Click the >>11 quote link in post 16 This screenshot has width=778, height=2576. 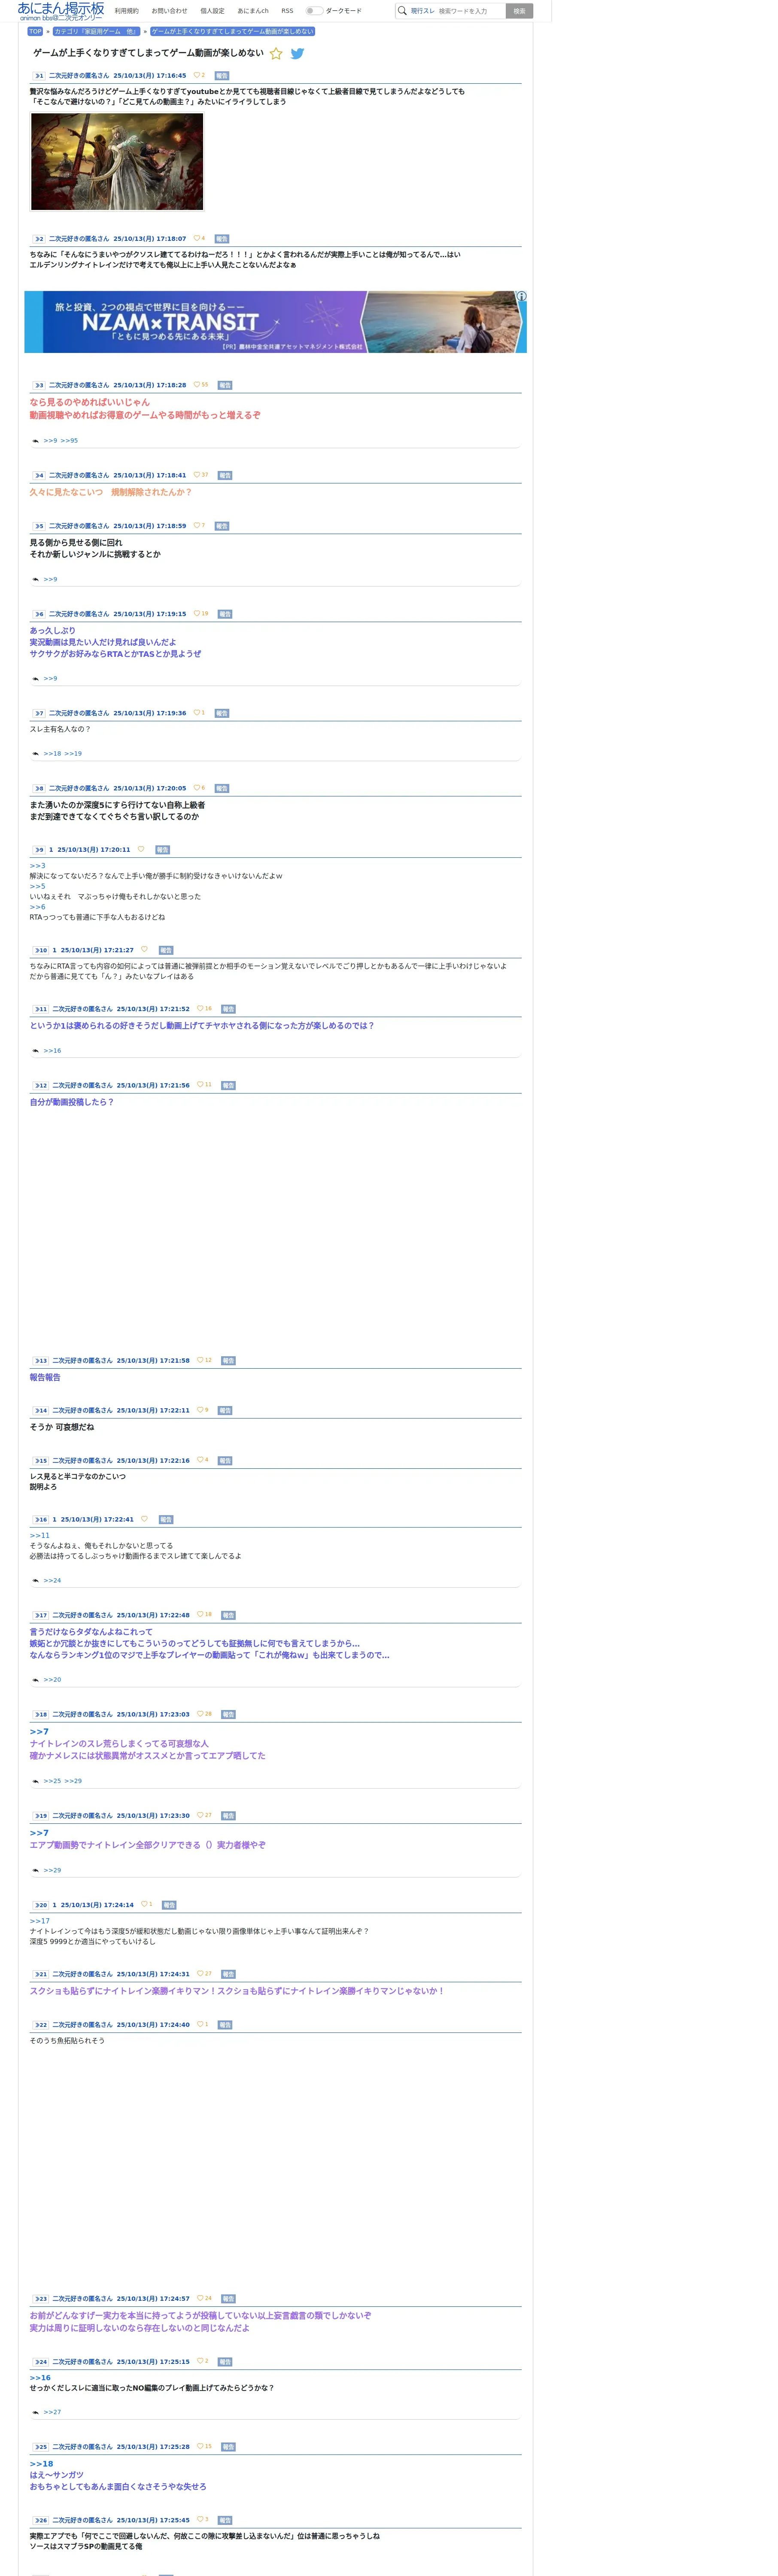click(x=39, y=1535)
